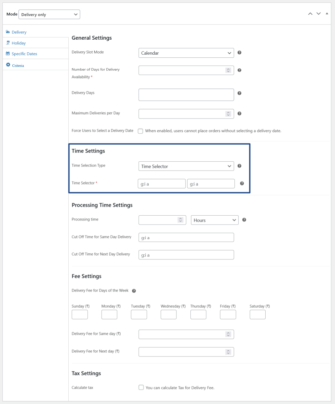Open the processing time Hours unit dropdown

[x=214, y=220]
